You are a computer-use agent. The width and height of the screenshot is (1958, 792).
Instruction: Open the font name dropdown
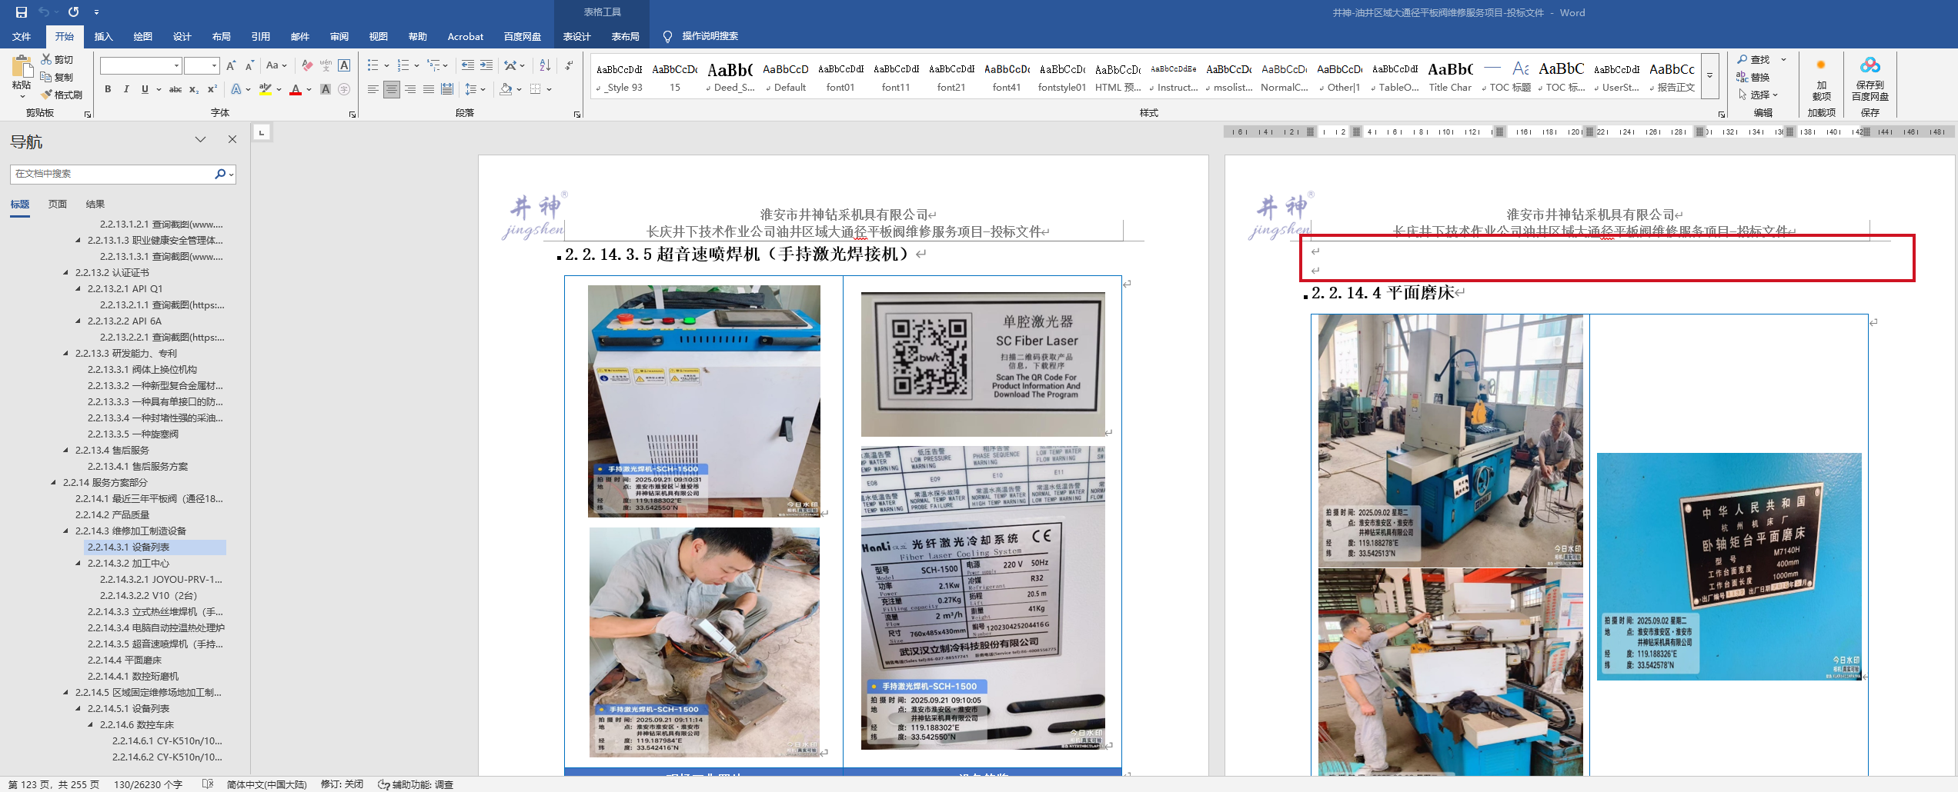click(176, 66)
